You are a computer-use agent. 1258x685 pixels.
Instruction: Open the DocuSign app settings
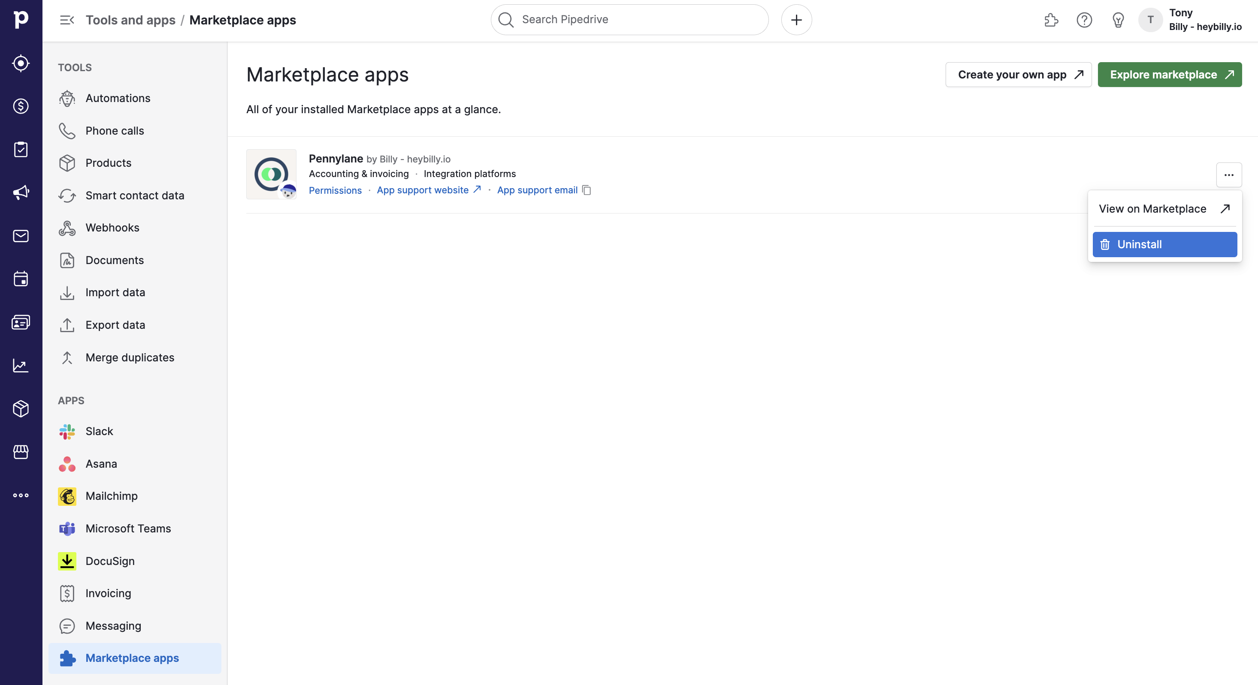(135, 561)
